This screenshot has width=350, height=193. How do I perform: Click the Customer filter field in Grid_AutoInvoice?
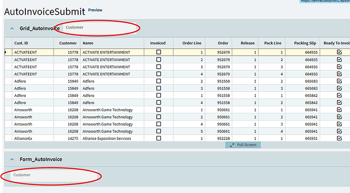pyautogui.click(x=99, y=28)
